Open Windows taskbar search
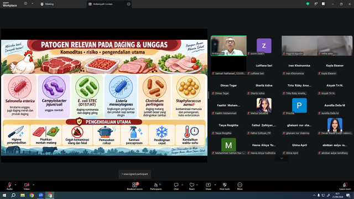Screen dimensions: 354x199 [x=13, y=195]
